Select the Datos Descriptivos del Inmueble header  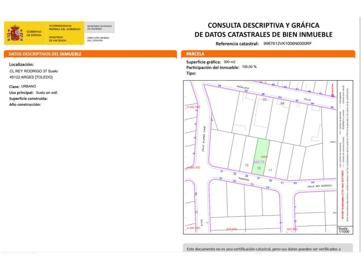[45, 54]
